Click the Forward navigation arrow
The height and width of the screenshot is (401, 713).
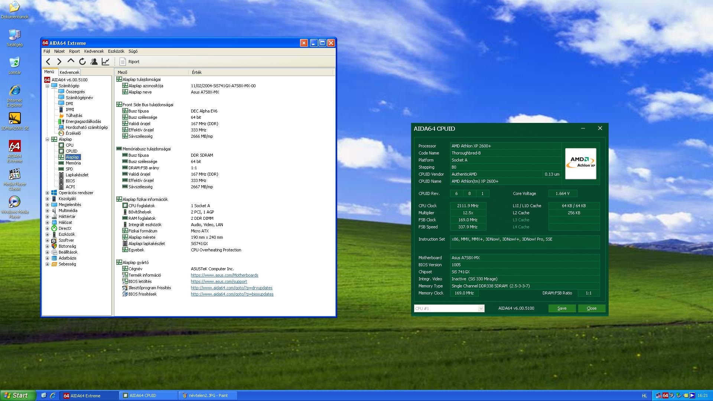coord(59,62)
